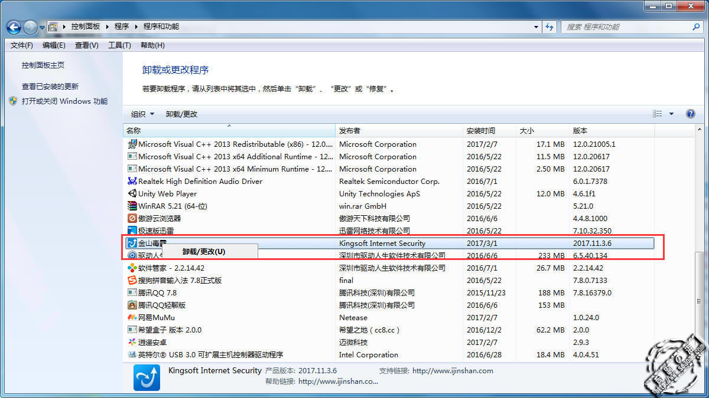Click the Forward navigation arrow button
Screen dimensions: 709x398
pyautogui.click(x=30, y=27)
